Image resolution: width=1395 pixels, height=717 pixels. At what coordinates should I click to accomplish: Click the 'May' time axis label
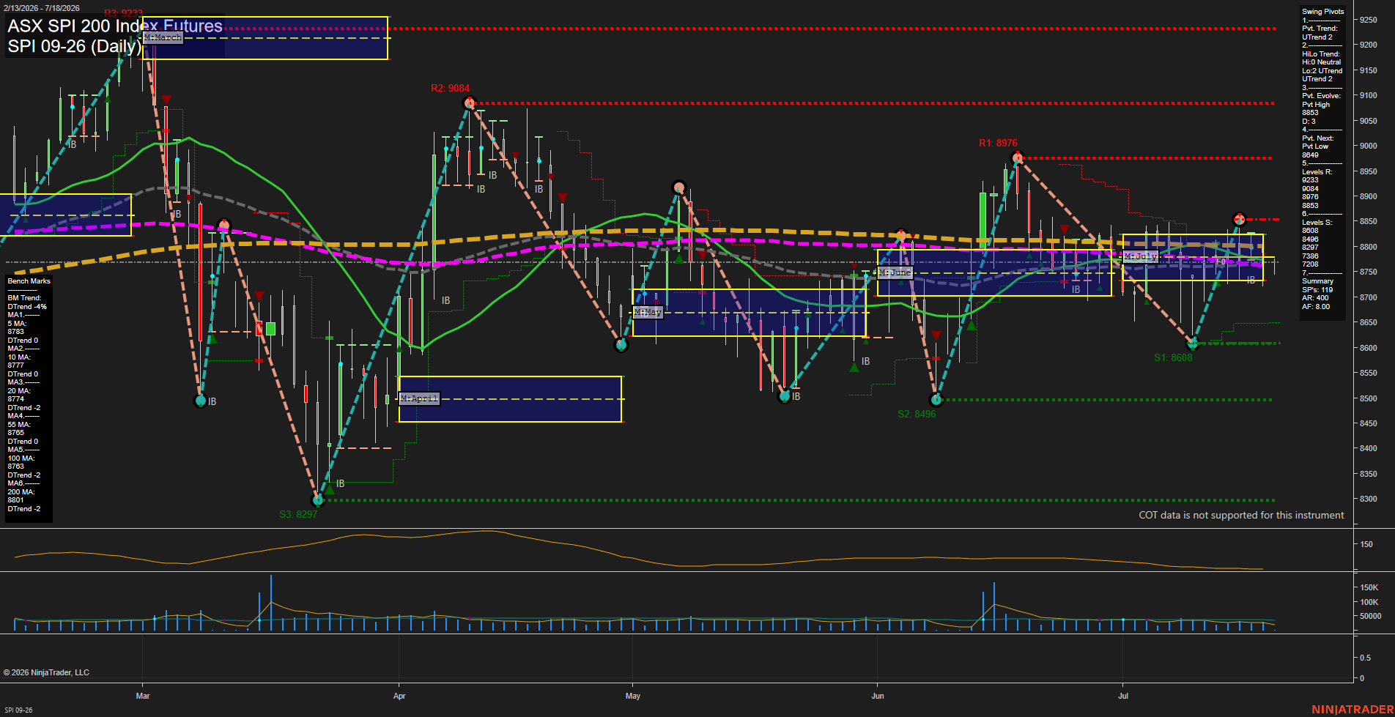pos(633,696)
